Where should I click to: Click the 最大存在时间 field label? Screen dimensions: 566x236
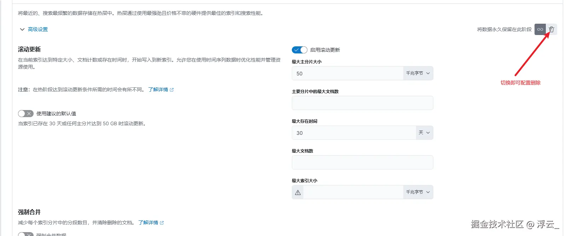click(x=305, y=121)
